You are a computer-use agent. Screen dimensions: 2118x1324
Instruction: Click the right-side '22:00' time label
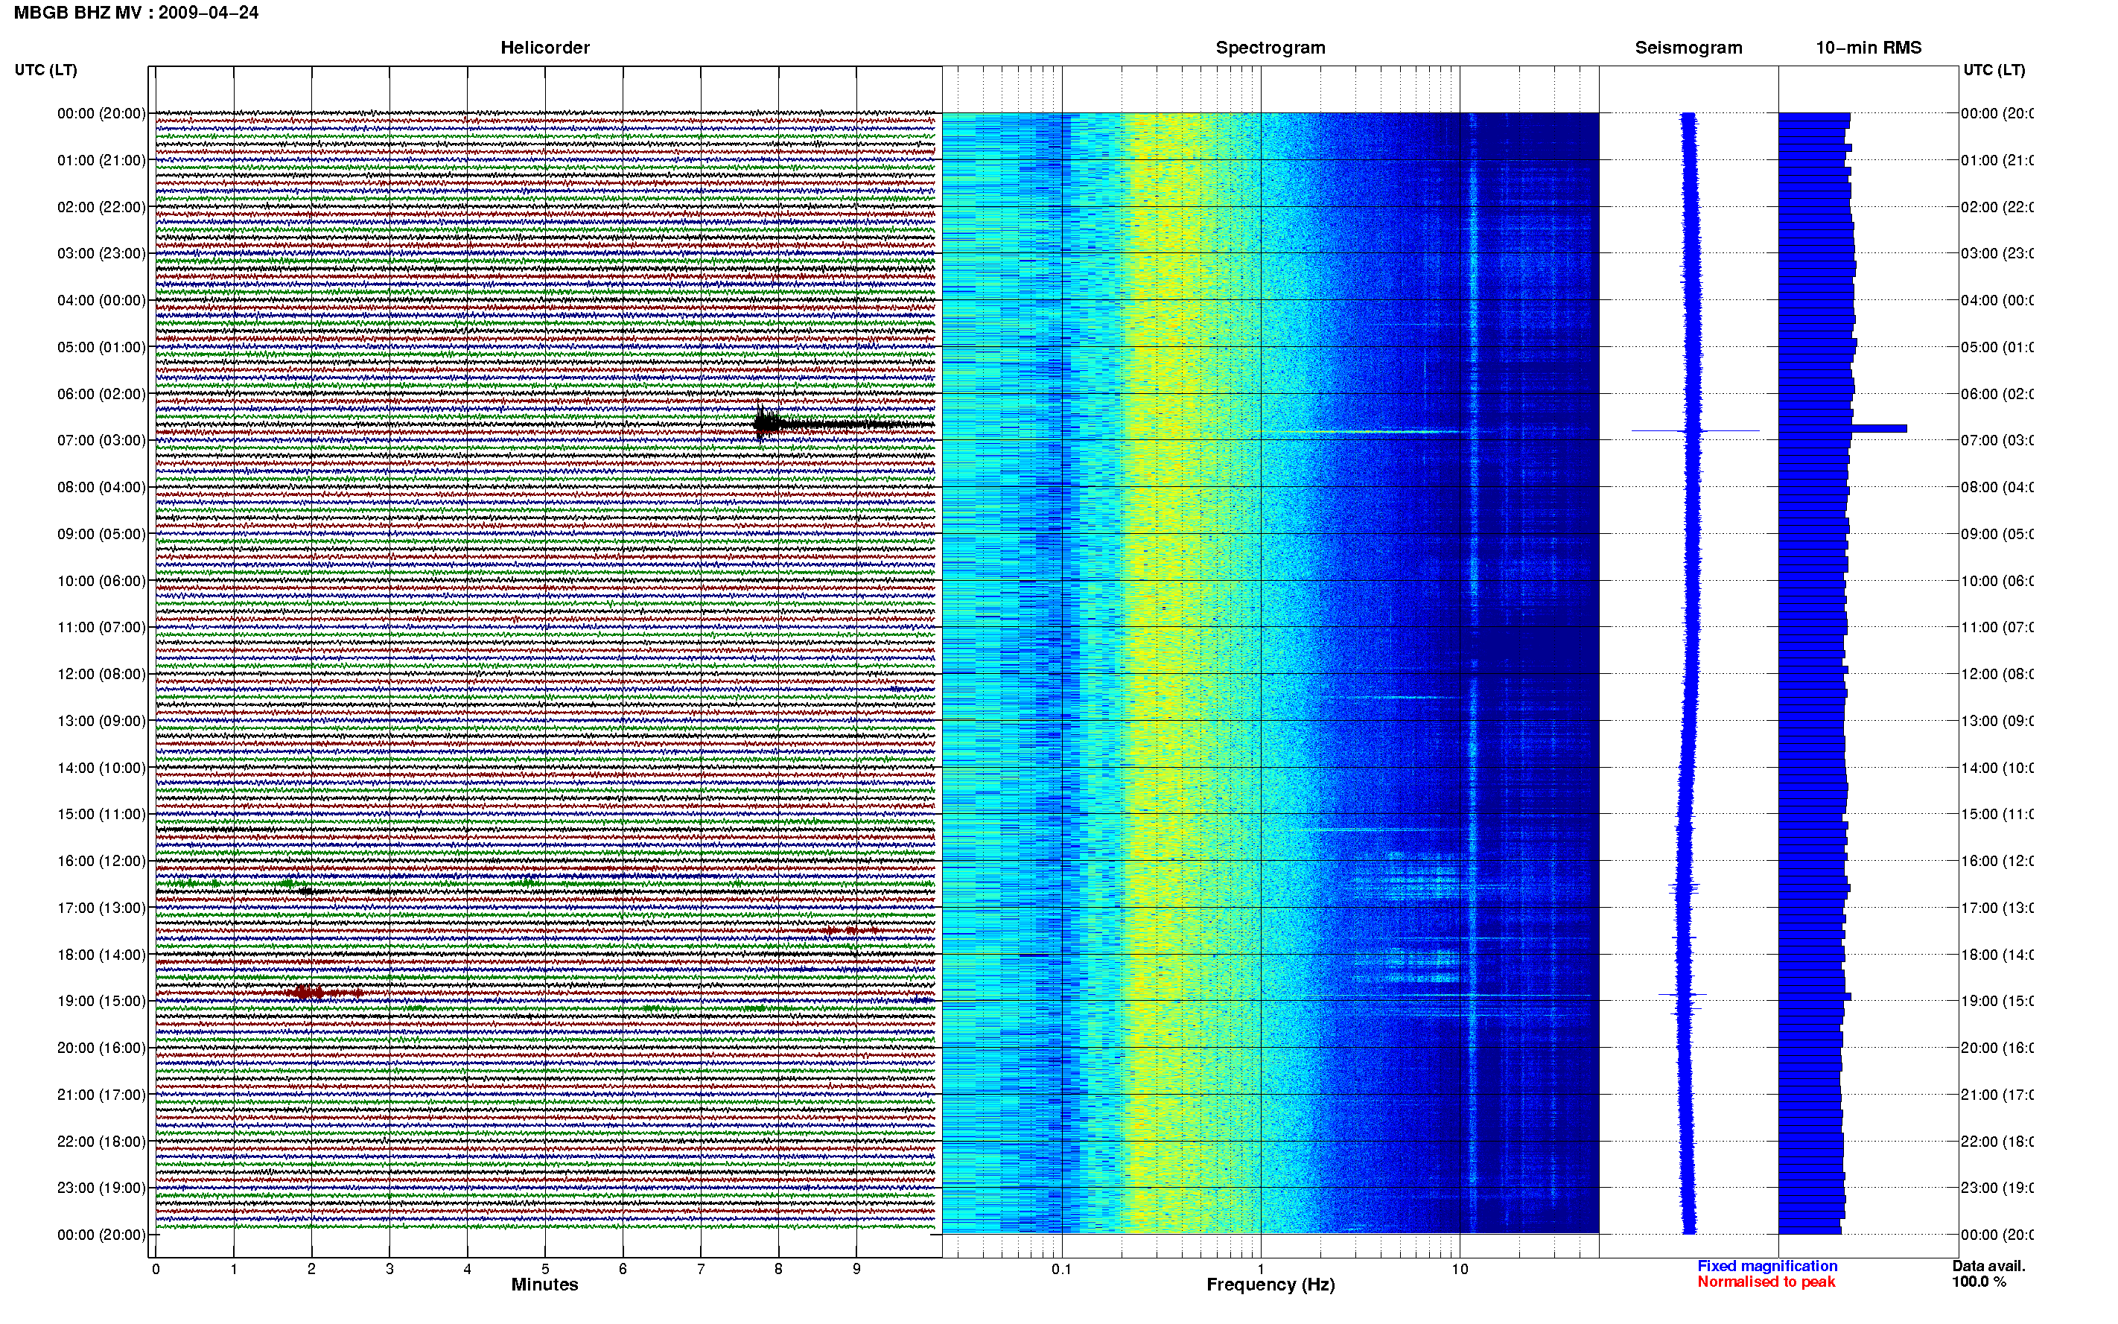pos(1997,1142)
